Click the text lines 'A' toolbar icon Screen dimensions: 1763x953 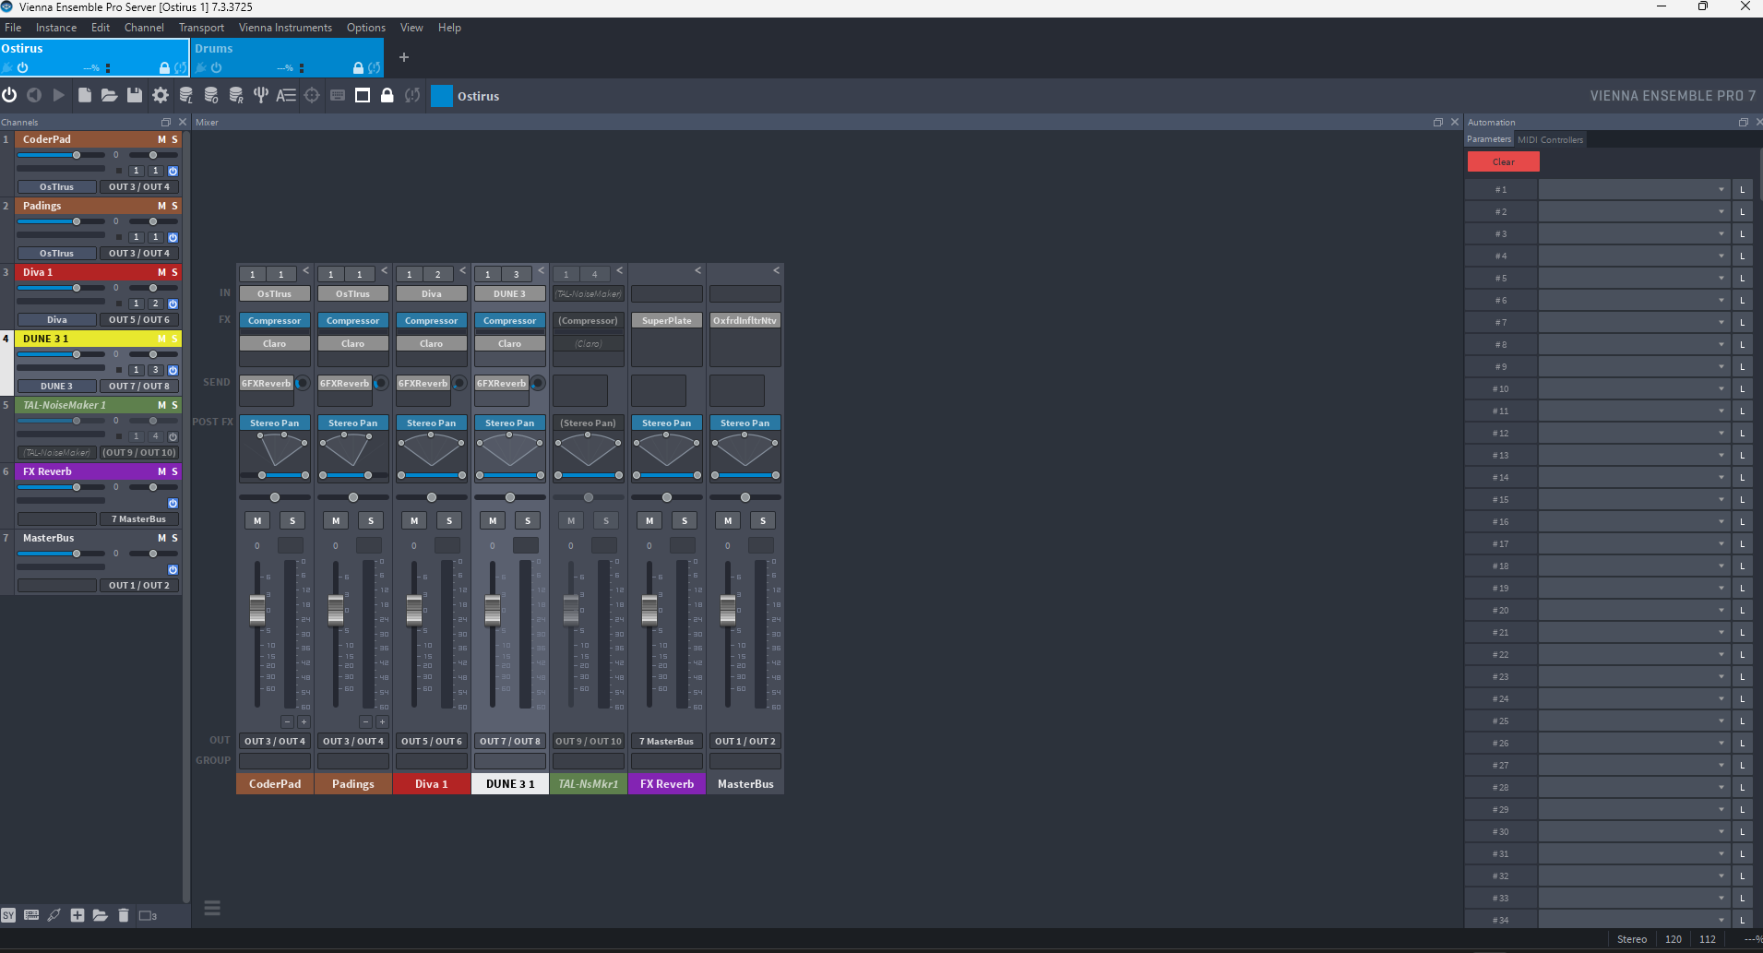click(x=286, y=95)
